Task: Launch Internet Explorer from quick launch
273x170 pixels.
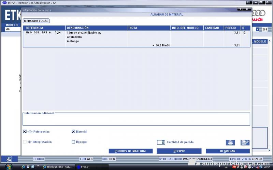Action: [23, 167]
